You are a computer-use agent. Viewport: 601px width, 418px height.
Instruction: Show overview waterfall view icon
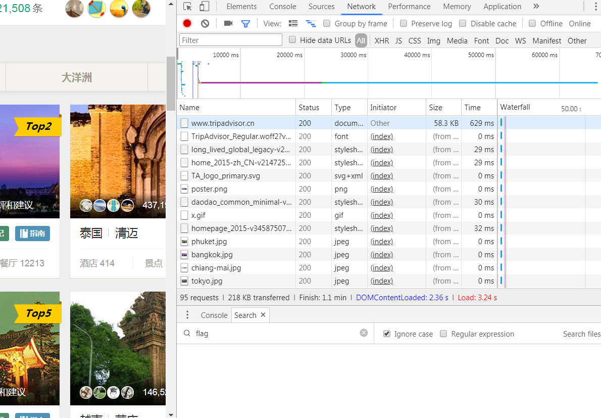(x=311, y=23)
